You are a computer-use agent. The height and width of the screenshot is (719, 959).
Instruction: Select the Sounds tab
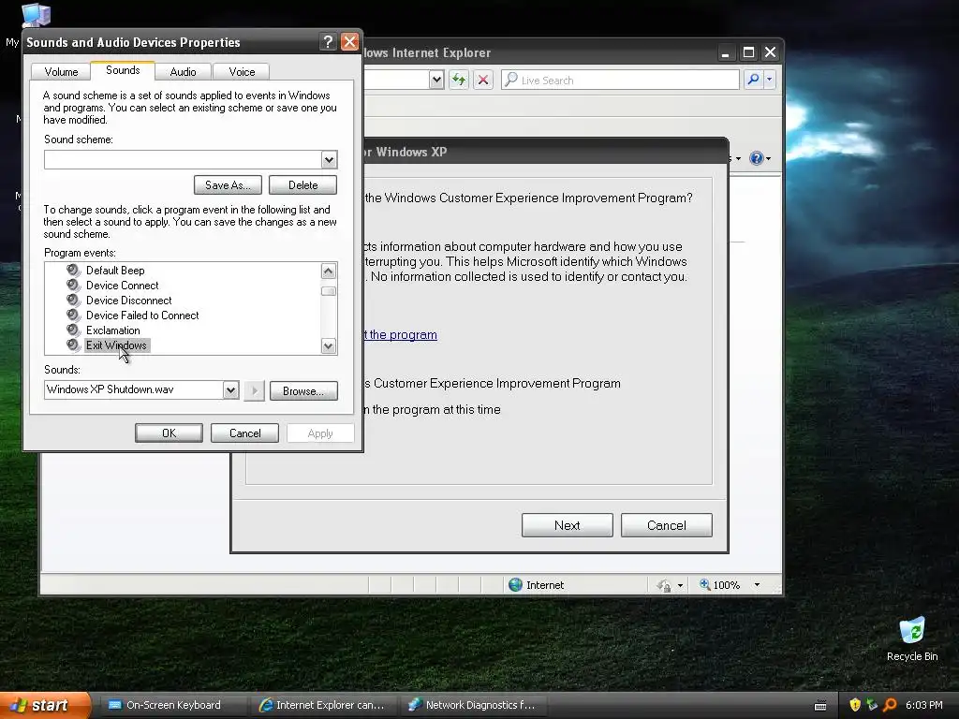[x=123, y=70]
